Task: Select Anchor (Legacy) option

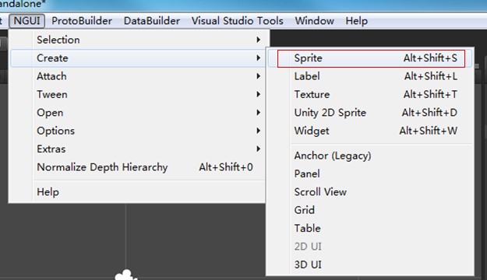Action: pos(370,156)
